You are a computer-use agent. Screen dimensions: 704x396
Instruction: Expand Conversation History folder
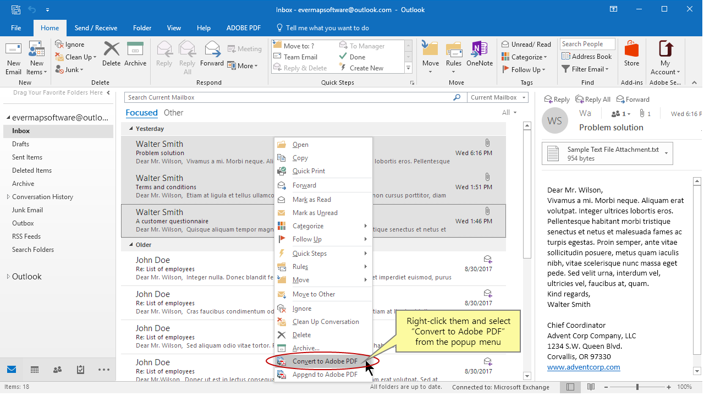(8, 197)
